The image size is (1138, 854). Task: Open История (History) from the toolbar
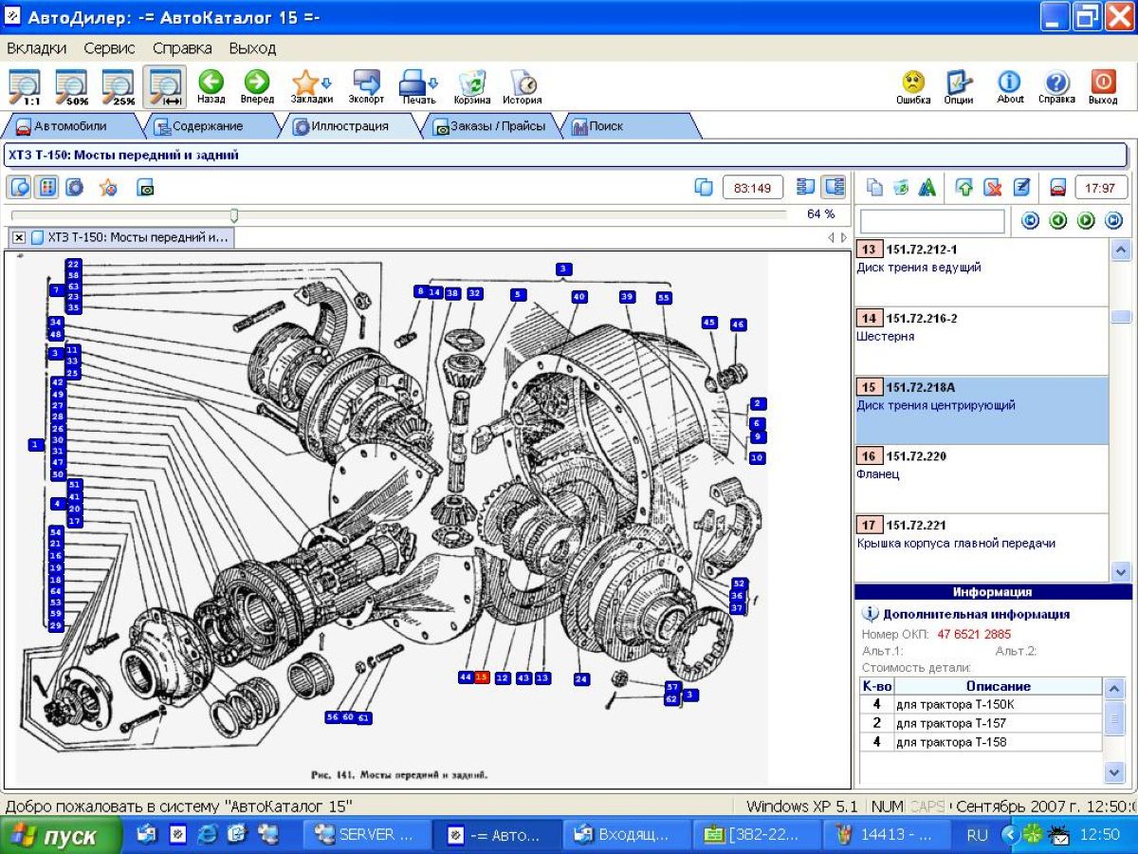(x=523, y=83)
